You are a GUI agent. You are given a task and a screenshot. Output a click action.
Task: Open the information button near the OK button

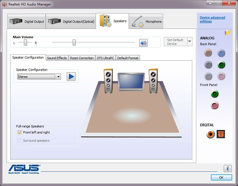coord(228,169)
